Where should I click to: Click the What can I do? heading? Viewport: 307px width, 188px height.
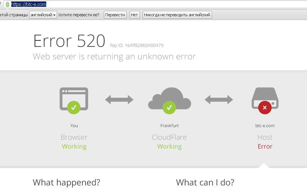[x=205, y=182]
